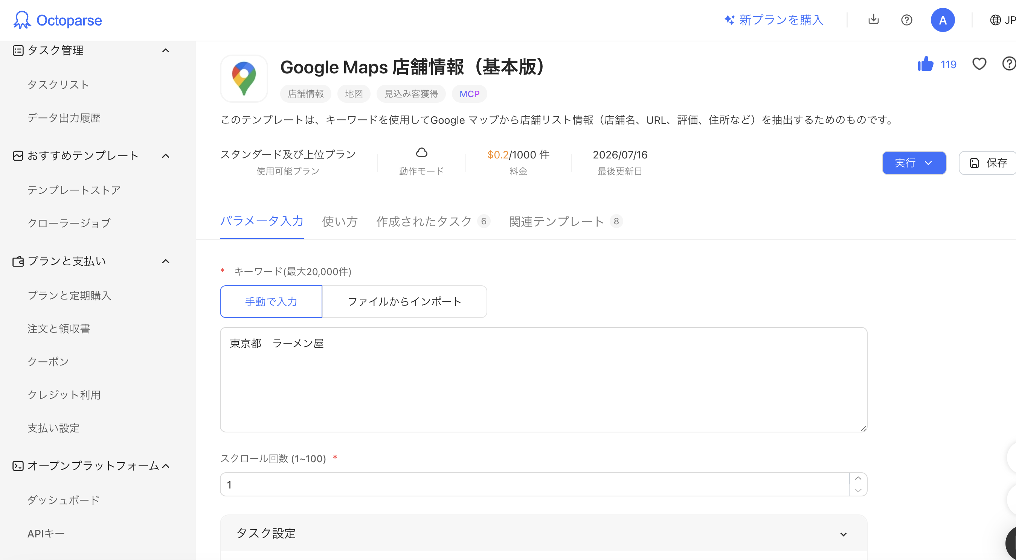The image size is (1016, 560).
Task: Click the プランと支払い wallet icon
Action: 18,261
